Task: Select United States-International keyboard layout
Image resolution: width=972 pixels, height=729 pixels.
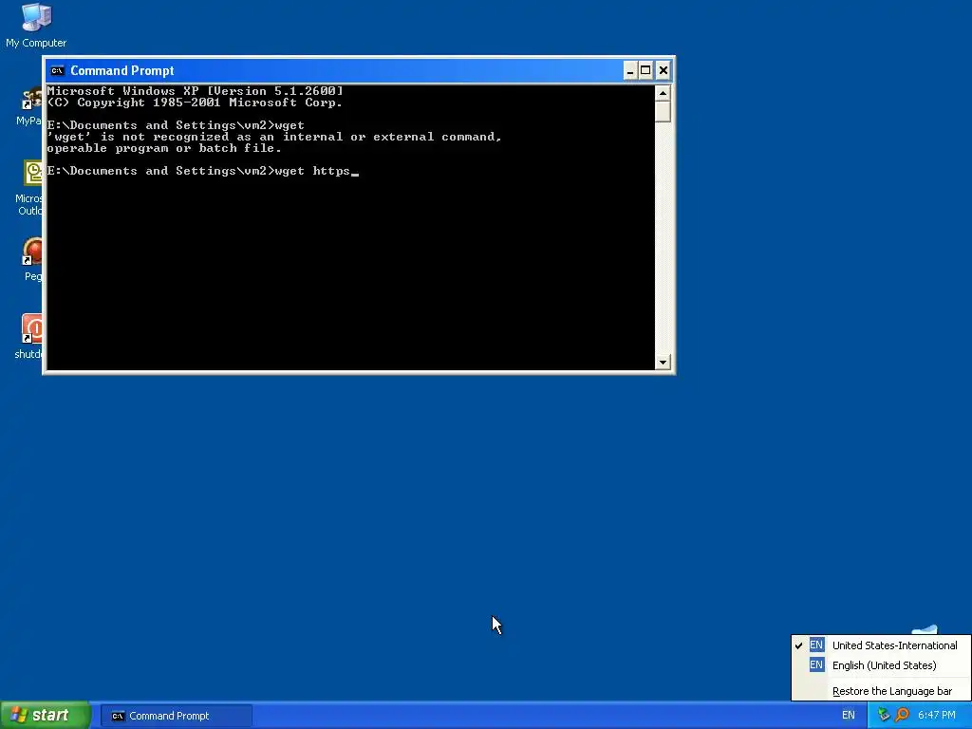Action: pyautogui.click(x=881, y=645)
